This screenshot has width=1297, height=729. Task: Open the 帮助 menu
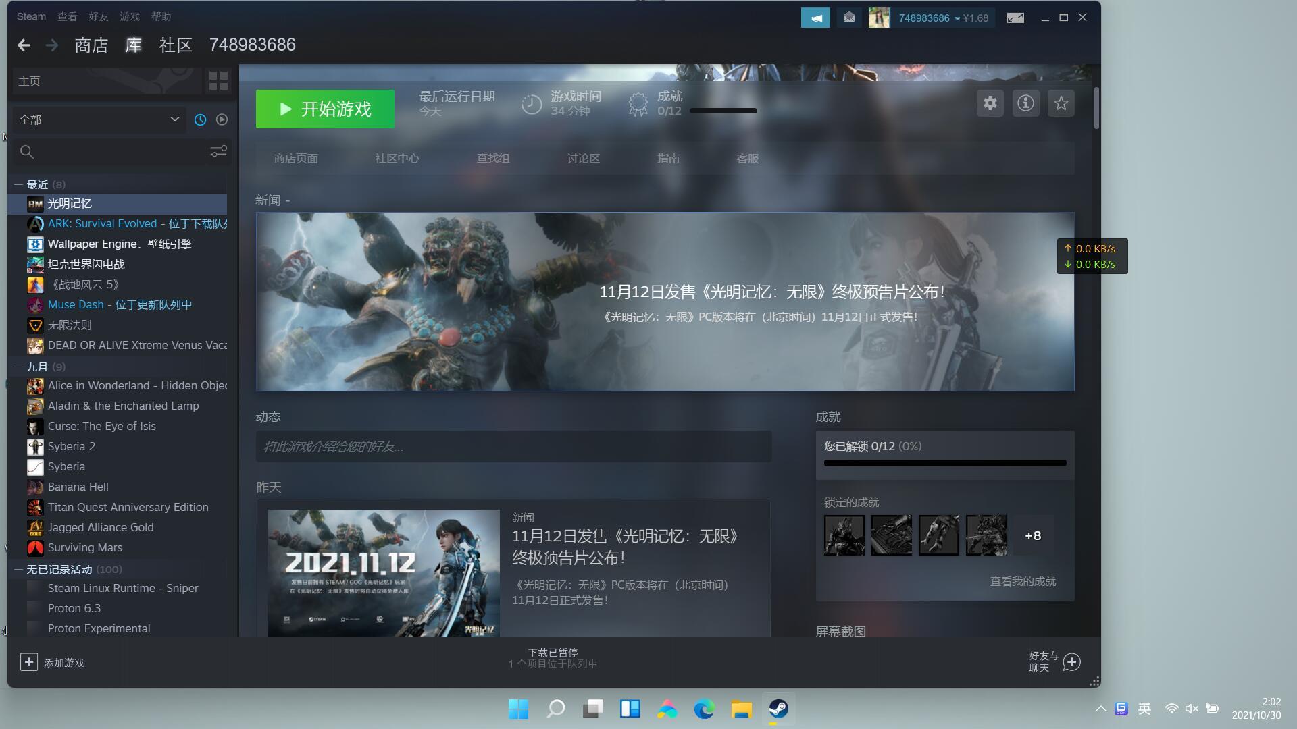(161, 16)
